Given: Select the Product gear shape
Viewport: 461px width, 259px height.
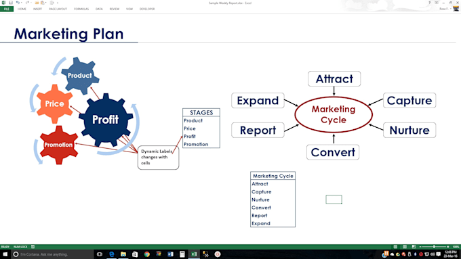Looking at the screenshot, I should pyautogui.click(x=80, y=76).
